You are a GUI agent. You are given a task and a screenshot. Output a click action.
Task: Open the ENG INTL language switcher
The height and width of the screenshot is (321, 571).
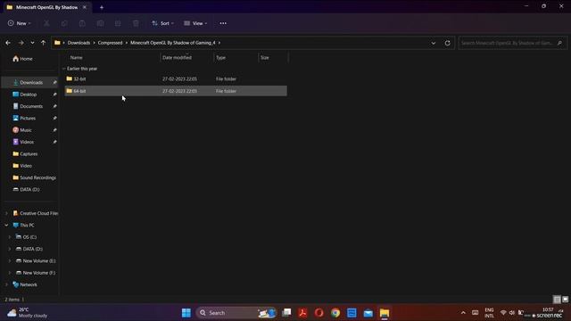coord(489,313)
